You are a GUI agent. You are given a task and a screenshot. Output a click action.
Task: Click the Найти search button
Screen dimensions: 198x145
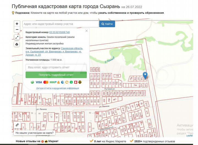pyautogui.click(x=107, y=24)
